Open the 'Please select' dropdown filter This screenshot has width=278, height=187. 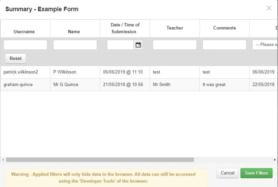click(265, 45)
